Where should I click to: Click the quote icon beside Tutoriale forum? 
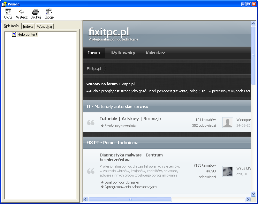pos(91,122)
